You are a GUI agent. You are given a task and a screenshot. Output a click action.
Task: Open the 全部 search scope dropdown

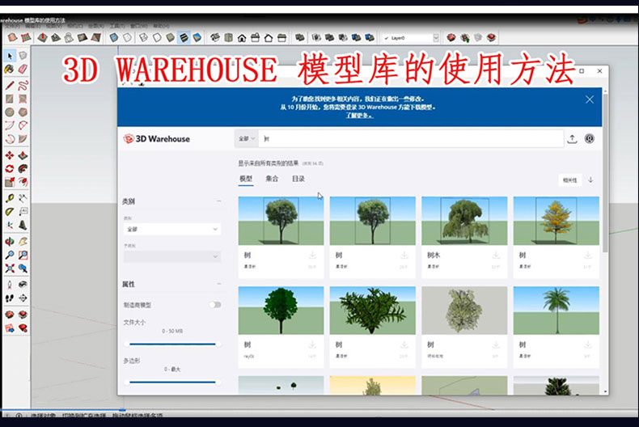246,139
